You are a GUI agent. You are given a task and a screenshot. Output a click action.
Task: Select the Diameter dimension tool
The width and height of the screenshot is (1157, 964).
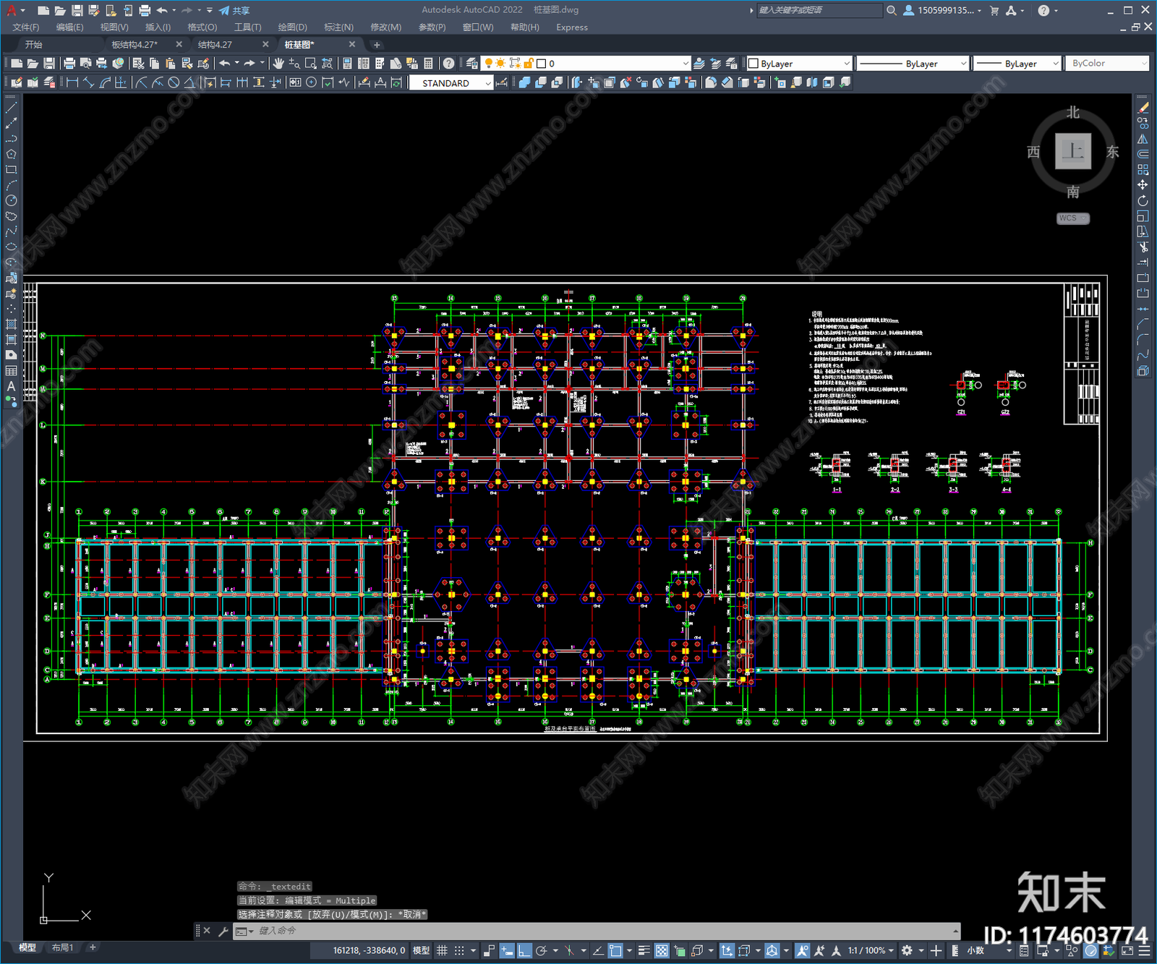[174, 82]
